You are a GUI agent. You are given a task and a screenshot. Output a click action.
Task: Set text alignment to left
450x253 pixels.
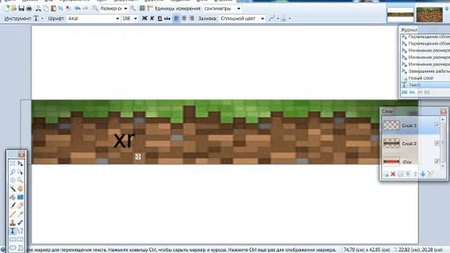[x=176, y=18]
